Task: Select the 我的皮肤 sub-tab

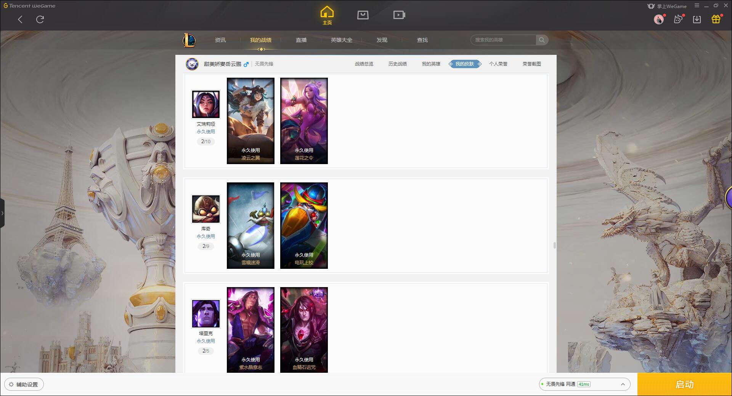Action: (x=465, y=64)
